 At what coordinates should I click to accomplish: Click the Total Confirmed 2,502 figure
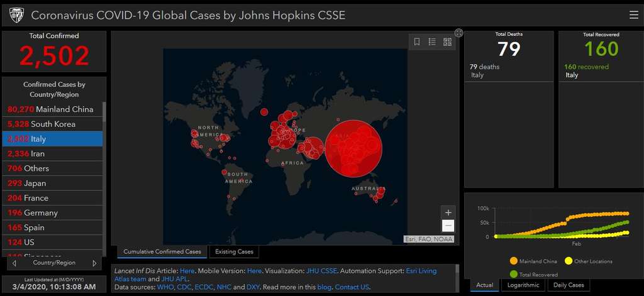point(54,56)
